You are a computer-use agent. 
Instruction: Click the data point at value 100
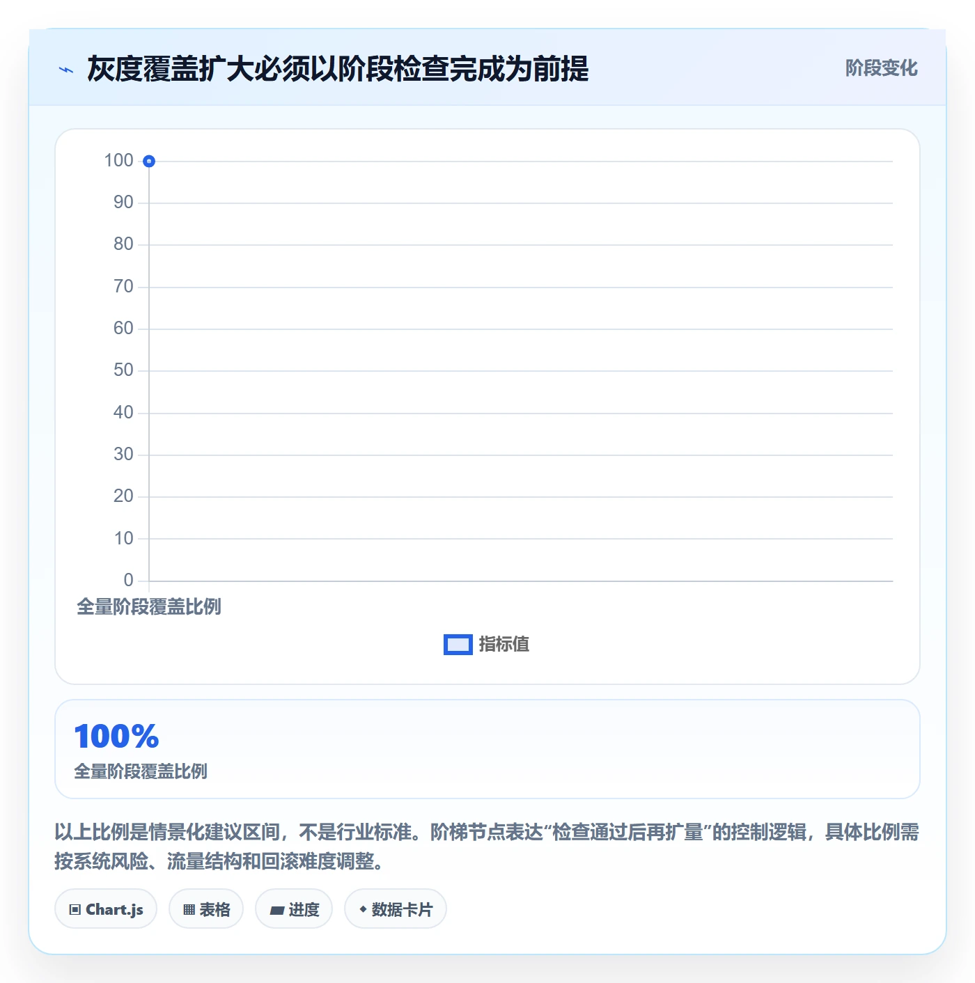[x=149, y=162]
